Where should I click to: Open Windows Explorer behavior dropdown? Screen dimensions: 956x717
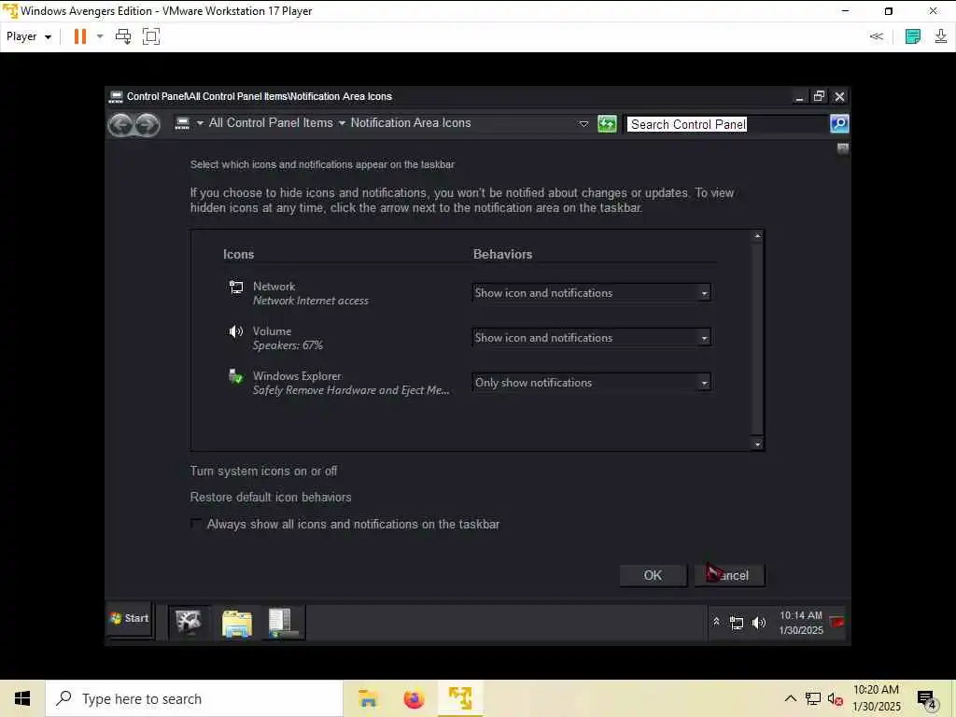coord(591,383)
